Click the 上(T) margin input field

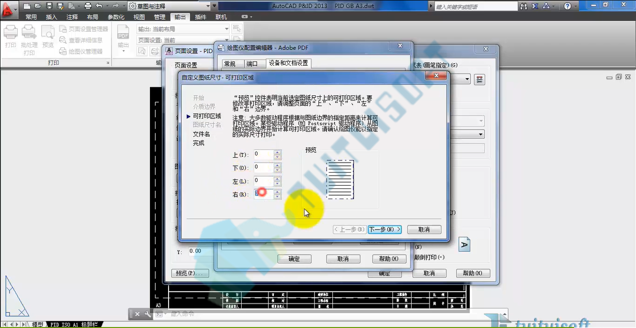click(x=263, y=154)
